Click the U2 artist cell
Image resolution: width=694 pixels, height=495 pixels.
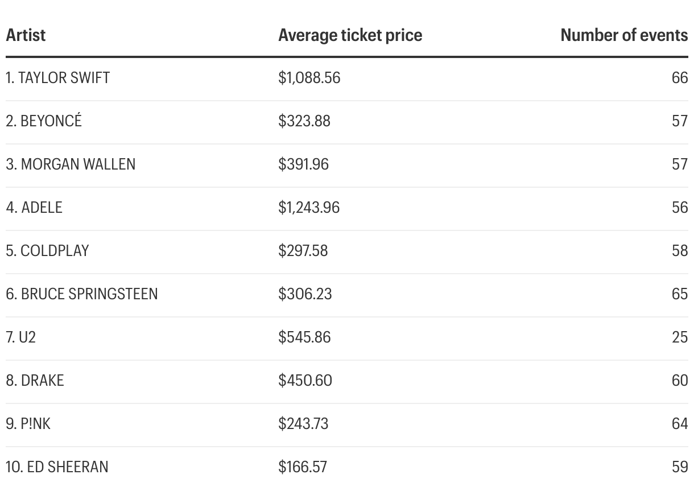point(21,337)
